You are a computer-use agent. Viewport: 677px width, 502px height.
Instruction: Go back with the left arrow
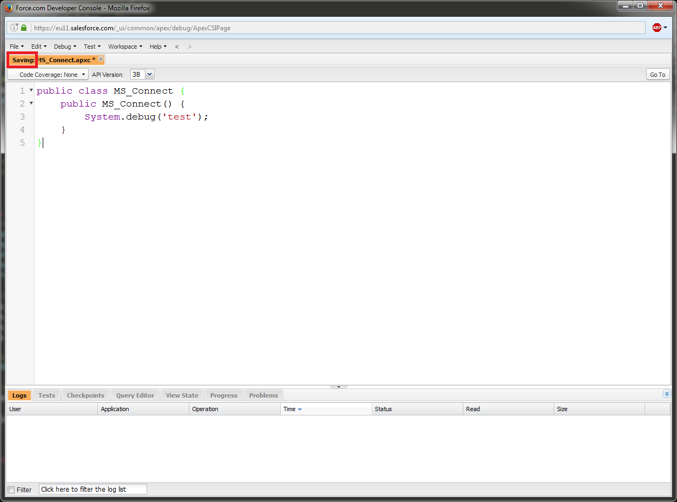(177, 47)
